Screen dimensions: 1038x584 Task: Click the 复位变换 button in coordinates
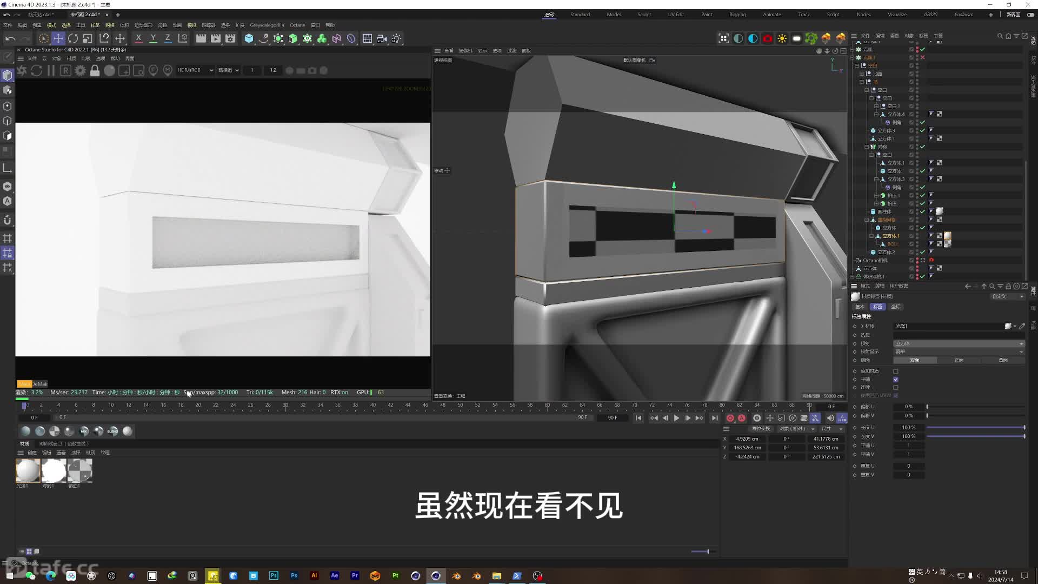[x=761, y=429]
